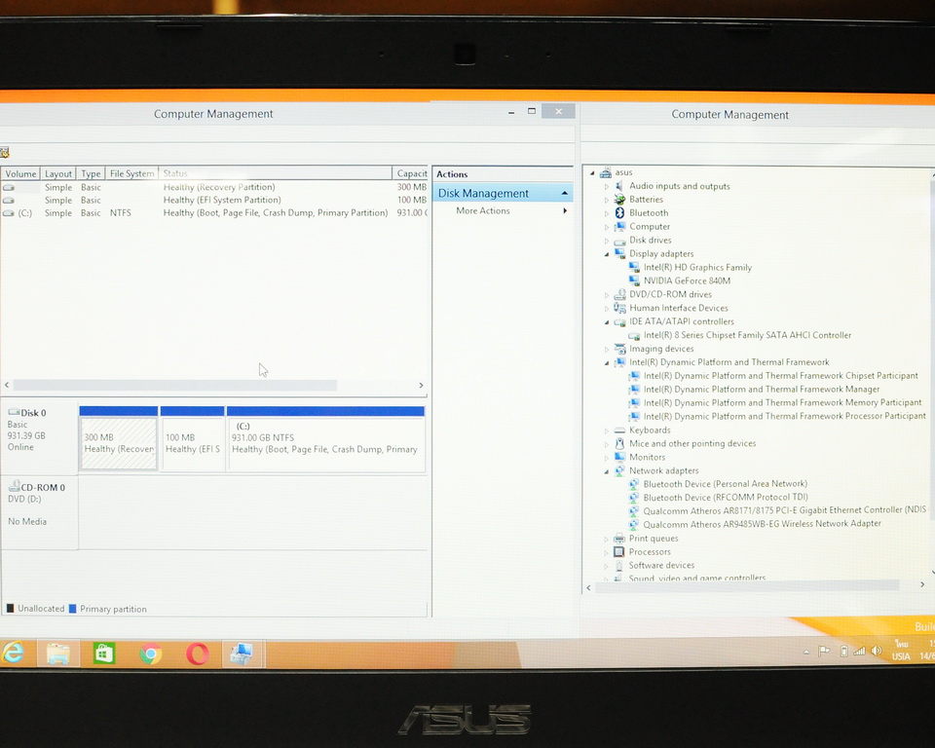Sort by Layout column header
The width and height of the screenshot is (935, 748).
[x=57, y=173]
